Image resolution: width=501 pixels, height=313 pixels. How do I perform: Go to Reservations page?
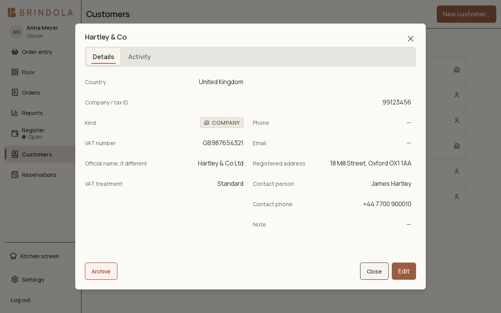tap(40, 174)
